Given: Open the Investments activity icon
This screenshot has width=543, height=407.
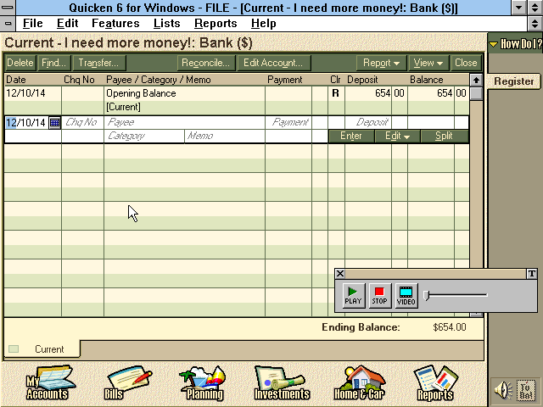Looking at the screenshot, I should click(281, 383).
